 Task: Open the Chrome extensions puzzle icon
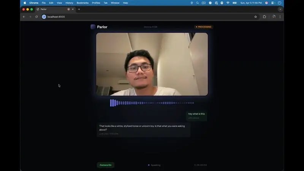point(264,17)
